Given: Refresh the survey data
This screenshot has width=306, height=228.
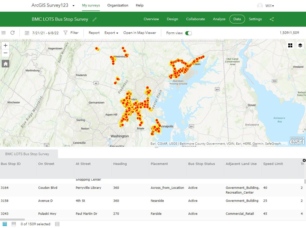Looking at the screenshot, I should (12, 33).
